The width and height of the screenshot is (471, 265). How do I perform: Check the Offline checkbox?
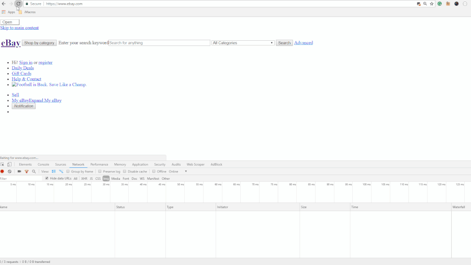(154, 171)
